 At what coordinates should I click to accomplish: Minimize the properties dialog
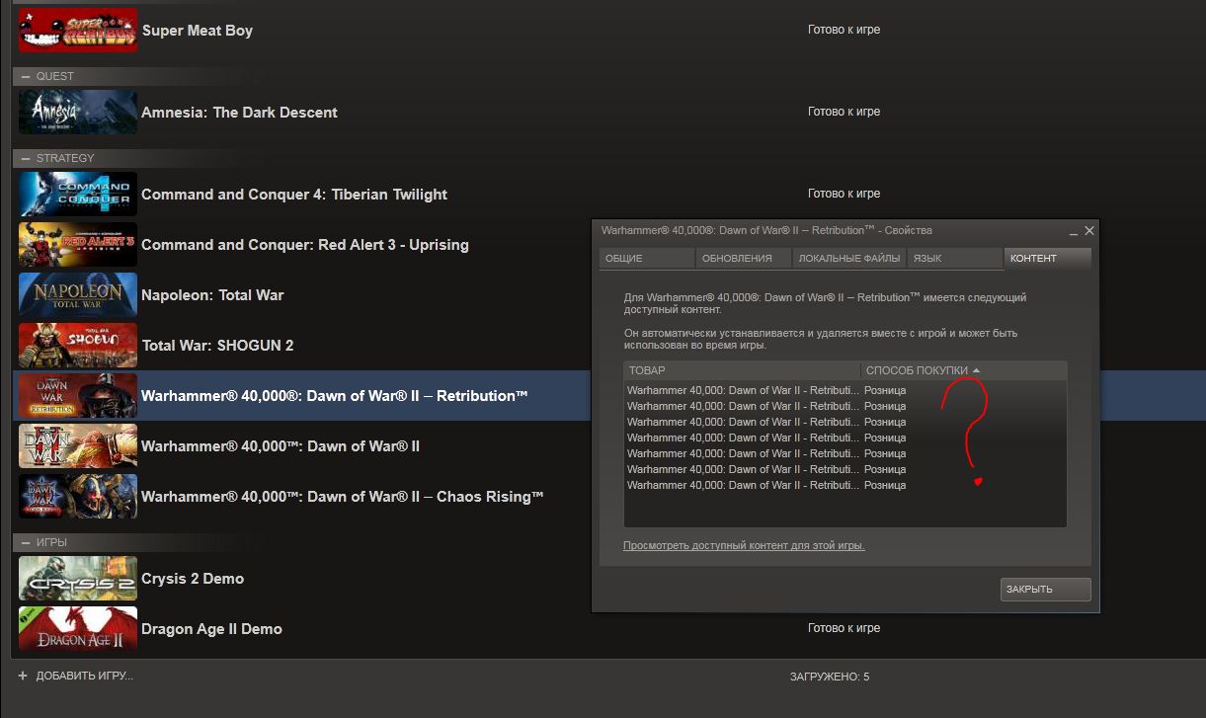pos(1074,231)
